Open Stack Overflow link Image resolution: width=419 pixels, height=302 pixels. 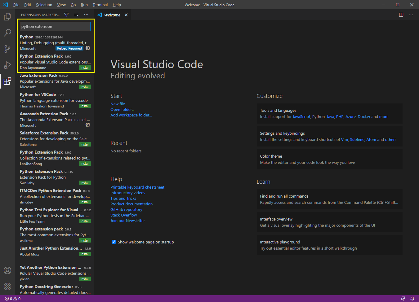124,215
